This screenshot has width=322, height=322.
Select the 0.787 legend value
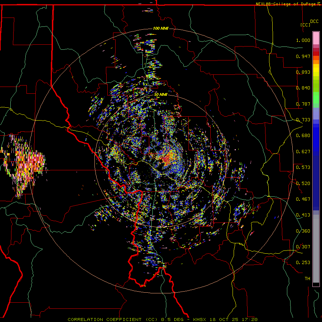click(303, 104)
